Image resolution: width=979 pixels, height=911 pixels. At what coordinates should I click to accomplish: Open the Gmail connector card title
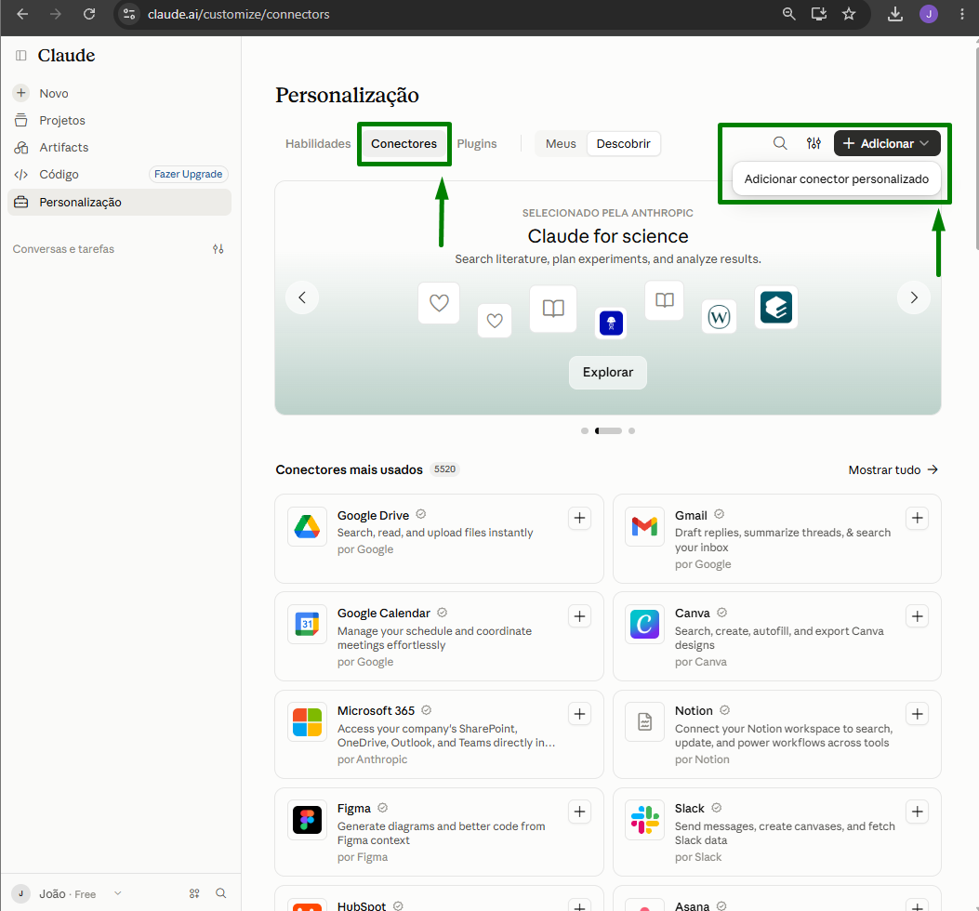click(x=691, y=515)
